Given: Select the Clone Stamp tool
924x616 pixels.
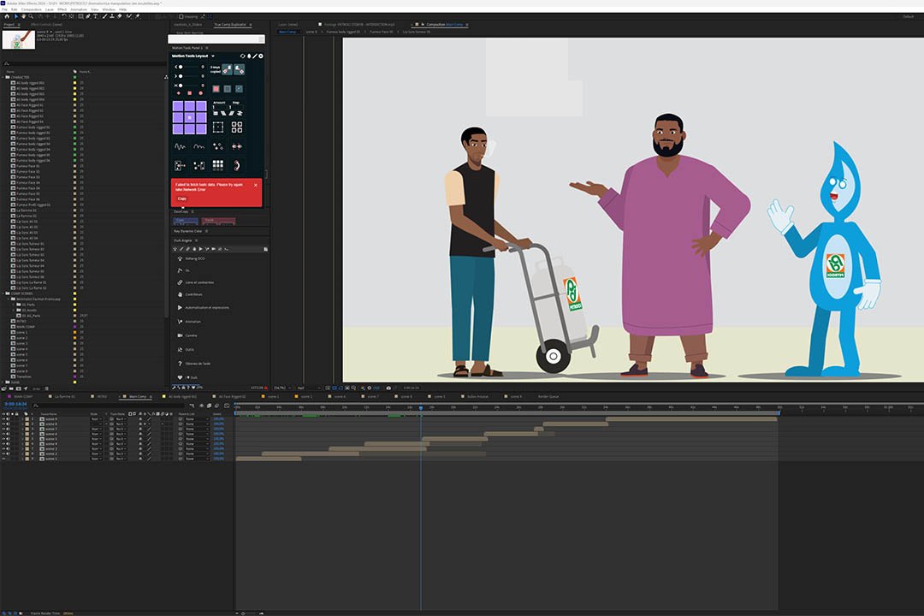Looking at the screenshot, I should [x=112, y=16].
